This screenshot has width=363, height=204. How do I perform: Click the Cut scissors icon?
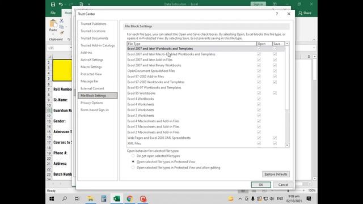coord(62,20)
